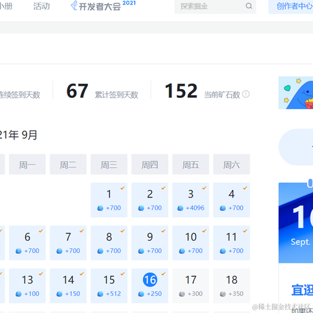Open the 活动 navigation item
The image size is (313, 313).
click(x=42, y=6)
